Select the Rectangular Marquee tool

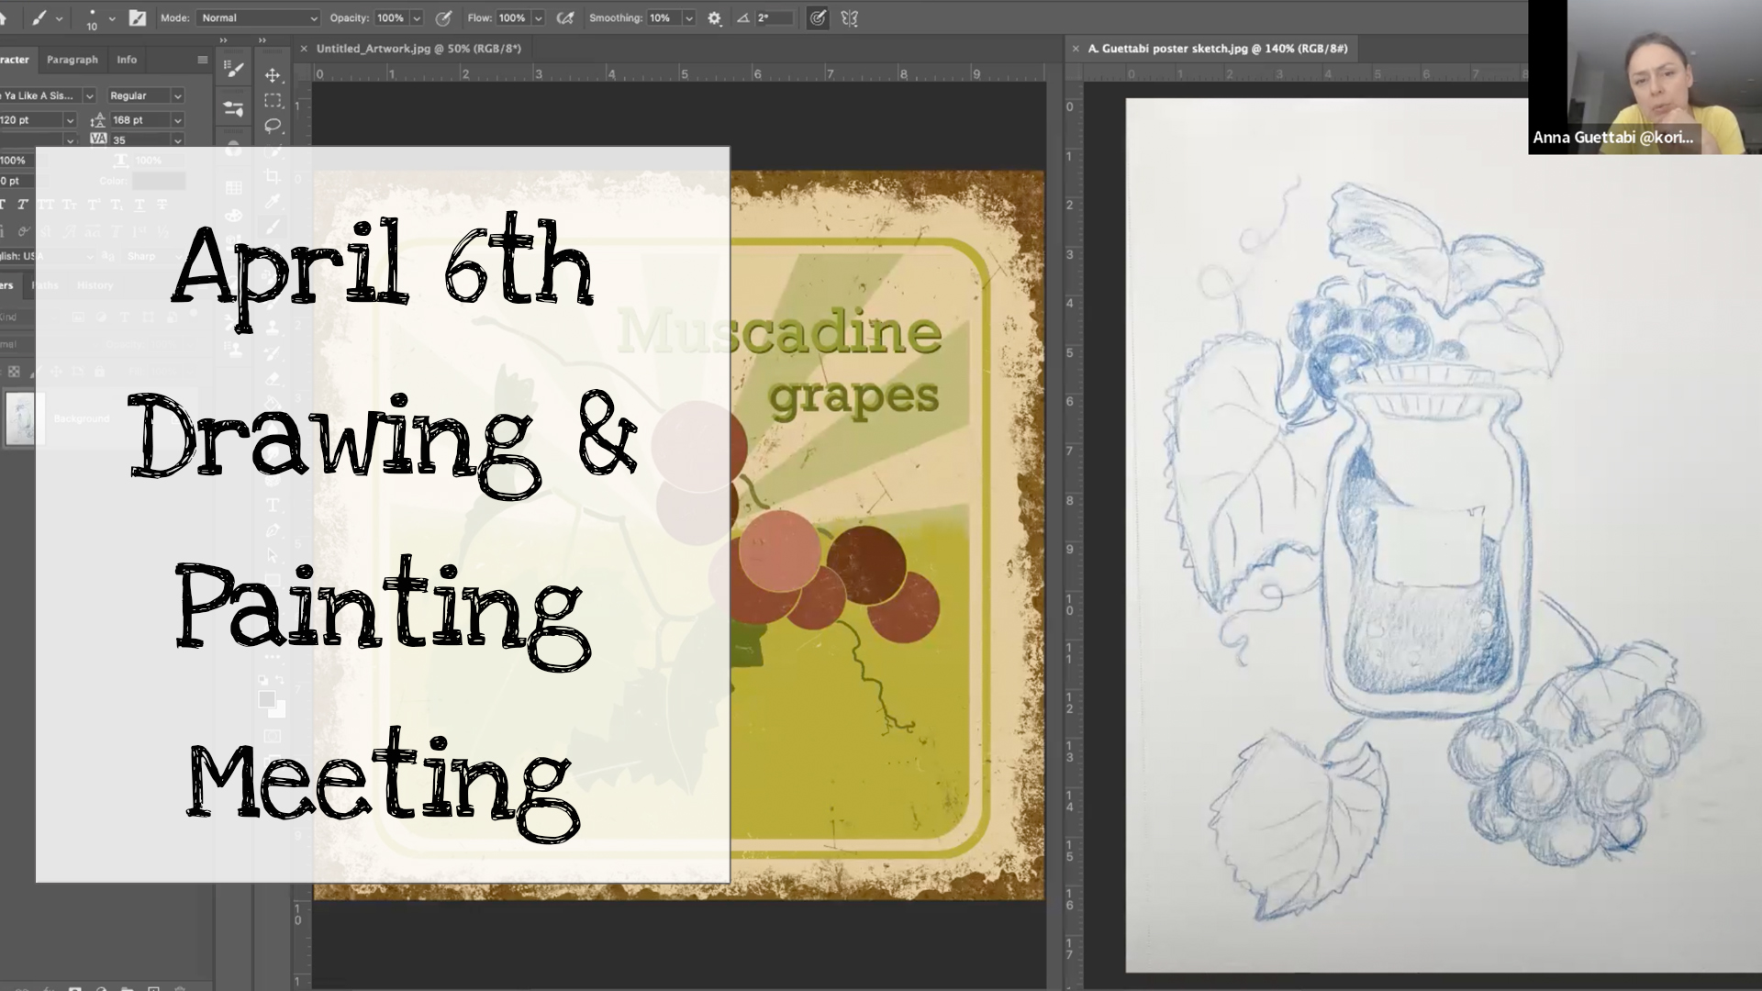point(273,100)
